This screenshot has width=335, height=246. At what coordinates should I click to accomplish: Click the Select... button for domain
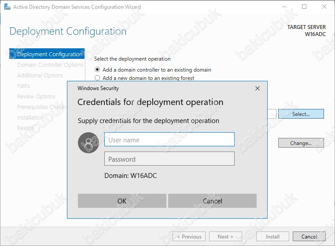click(301, 114)
